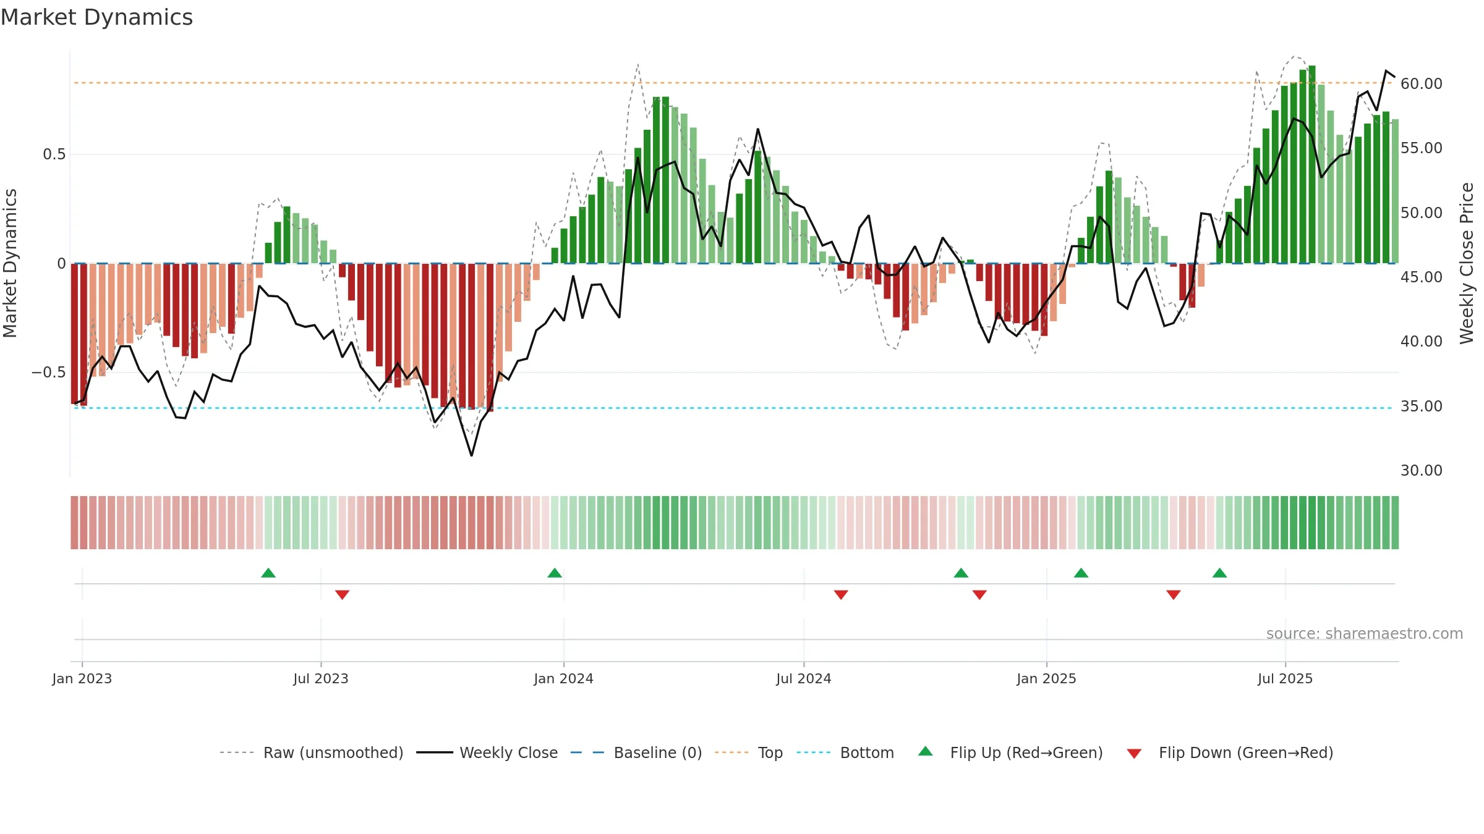Click the 40.00 price axis label
Image resolution: width=1484 pixels, height=834 pixels.
[1422, 341]
